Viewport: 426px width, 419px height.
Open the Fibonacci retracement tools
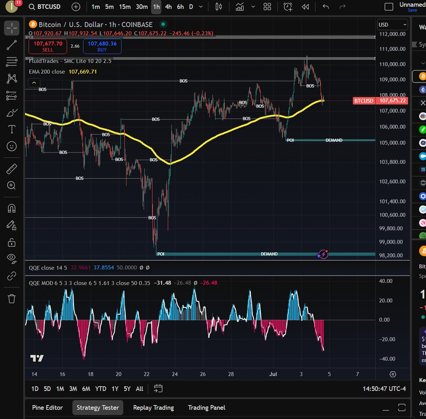click(x=12, y=62)
